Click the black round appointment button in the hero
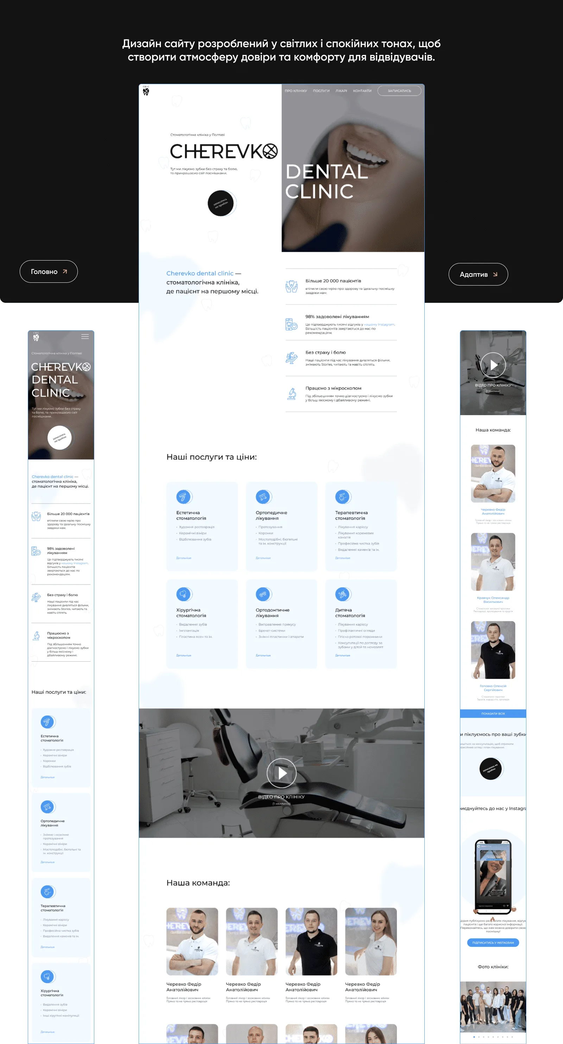The height and width of the screenshot is (1044, 563). point(221,203)
